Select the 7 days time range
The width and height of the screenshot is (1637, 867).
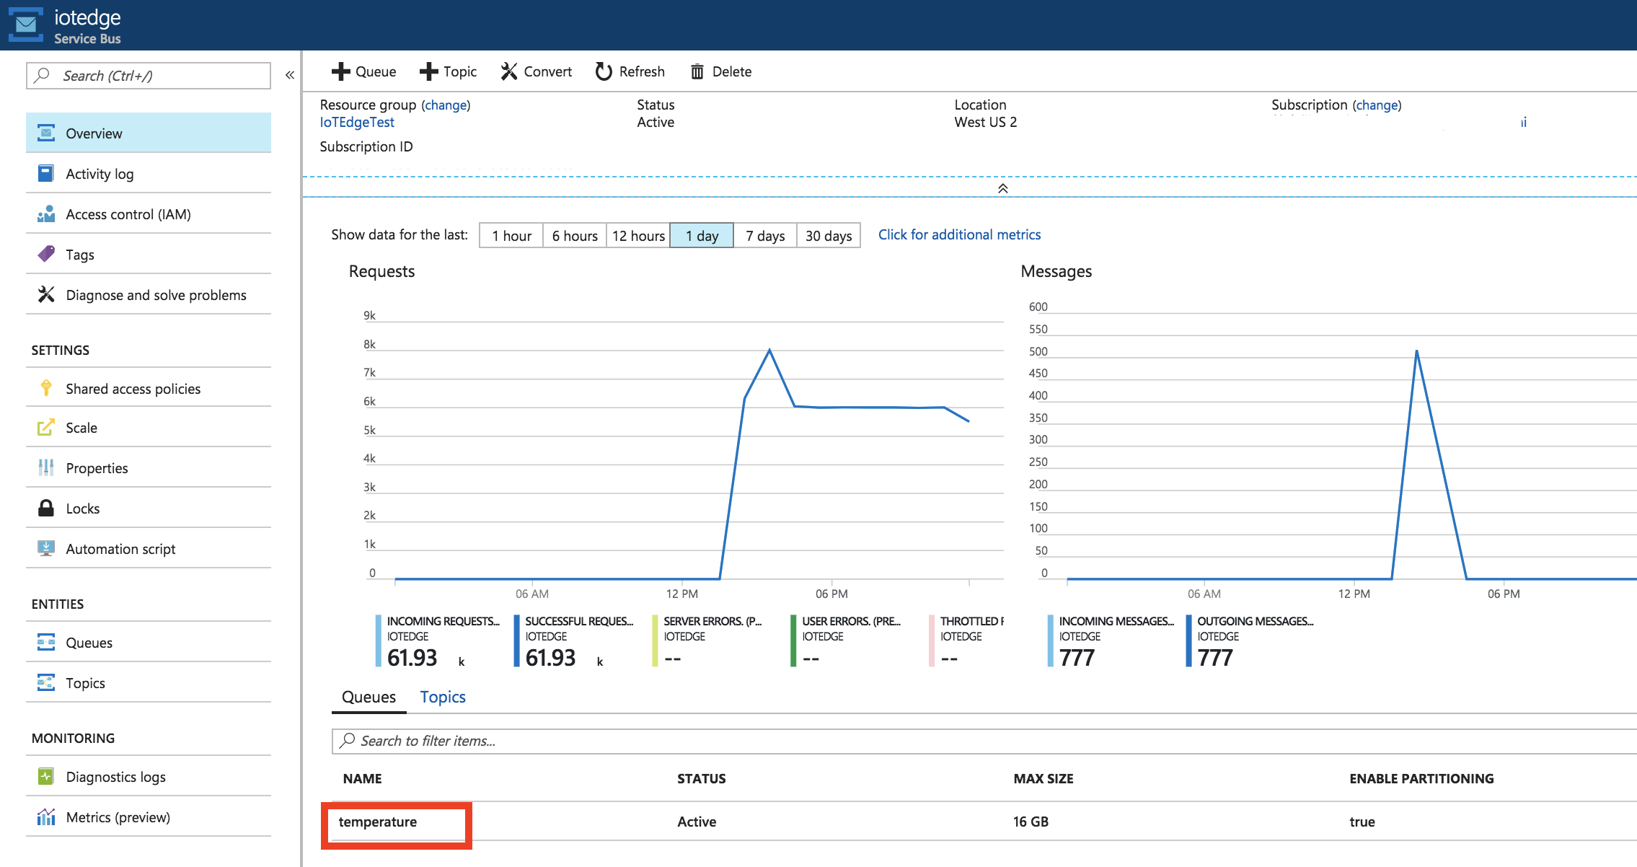pos(765,236)
